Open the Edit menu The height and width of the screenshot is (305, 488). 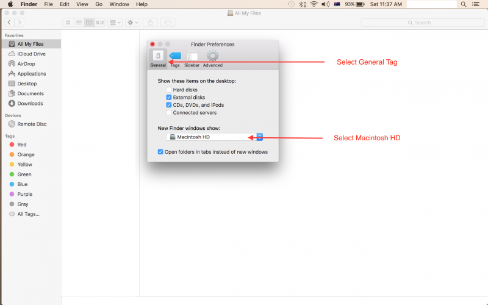(65, 4)
